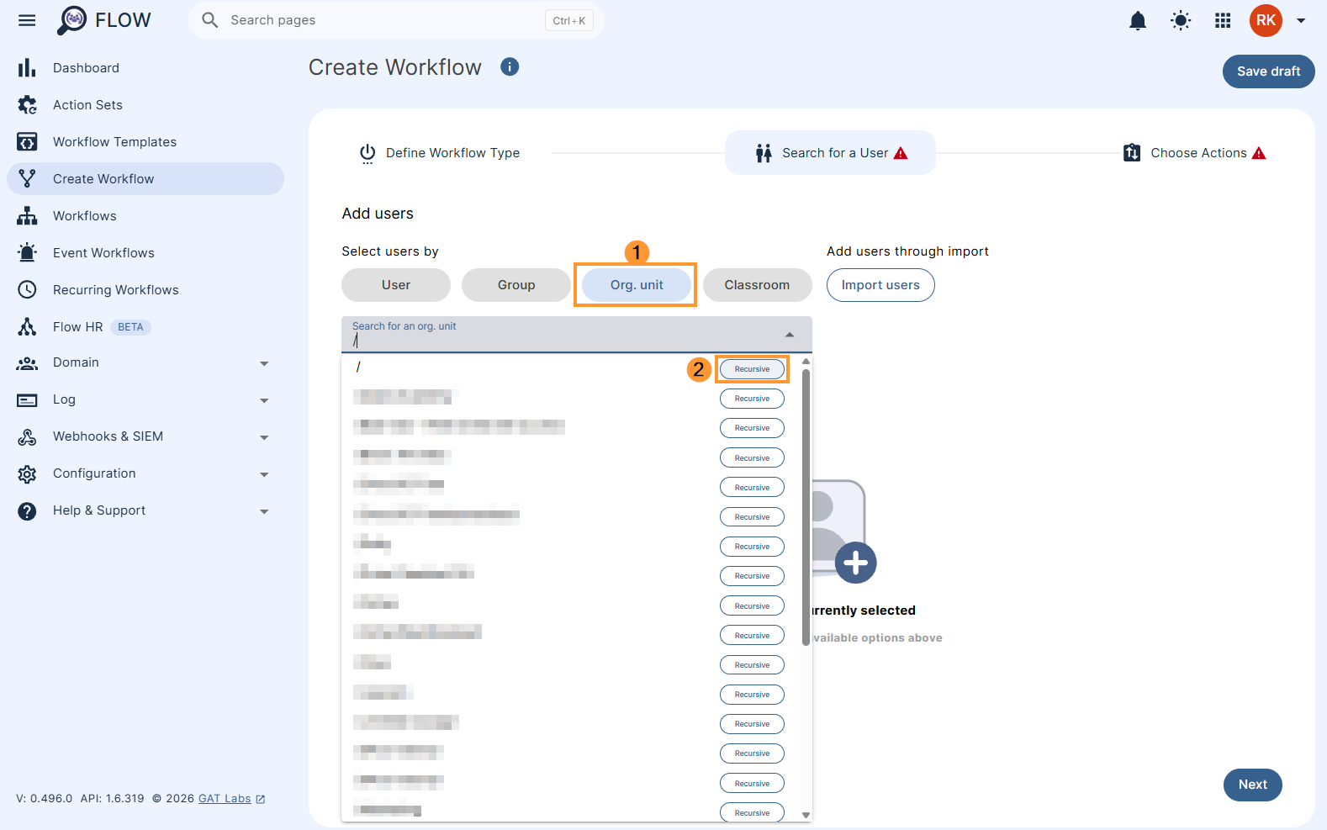Select users by User

[396, 285]
